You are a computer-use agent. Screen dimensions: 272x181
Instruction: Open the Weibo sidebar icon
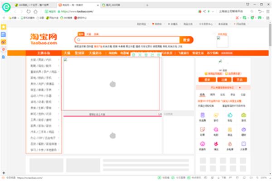click(4, 42)
